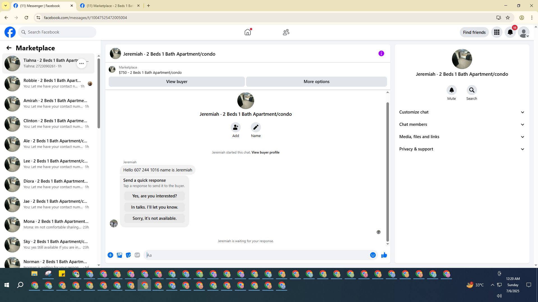Open the Facebook notifications bell

[510, 32]
